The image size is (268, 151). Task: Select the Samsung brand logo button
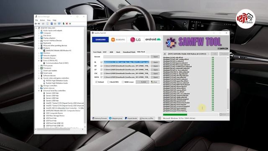[100, 39]
